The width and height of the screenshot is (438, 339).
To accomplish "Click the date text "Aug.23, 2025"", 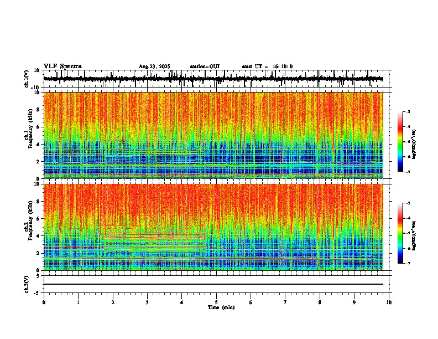I will pos(154,66).
